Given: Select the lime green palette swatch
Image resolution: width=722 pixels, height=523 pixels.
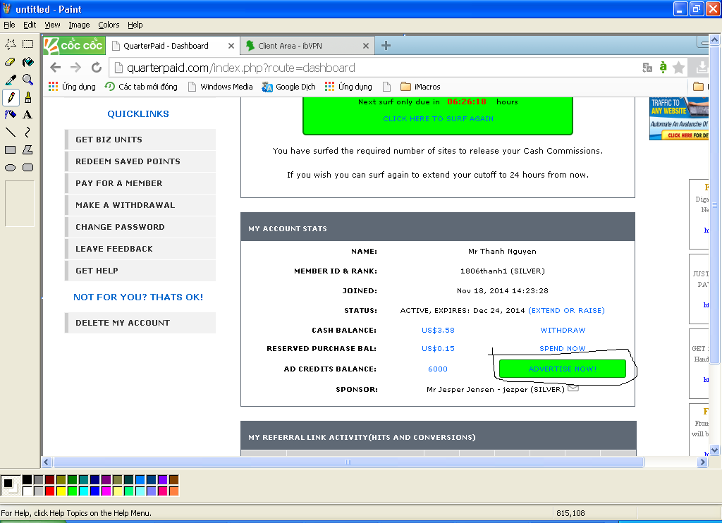Looking at the screenshot, I should point(73,491).
